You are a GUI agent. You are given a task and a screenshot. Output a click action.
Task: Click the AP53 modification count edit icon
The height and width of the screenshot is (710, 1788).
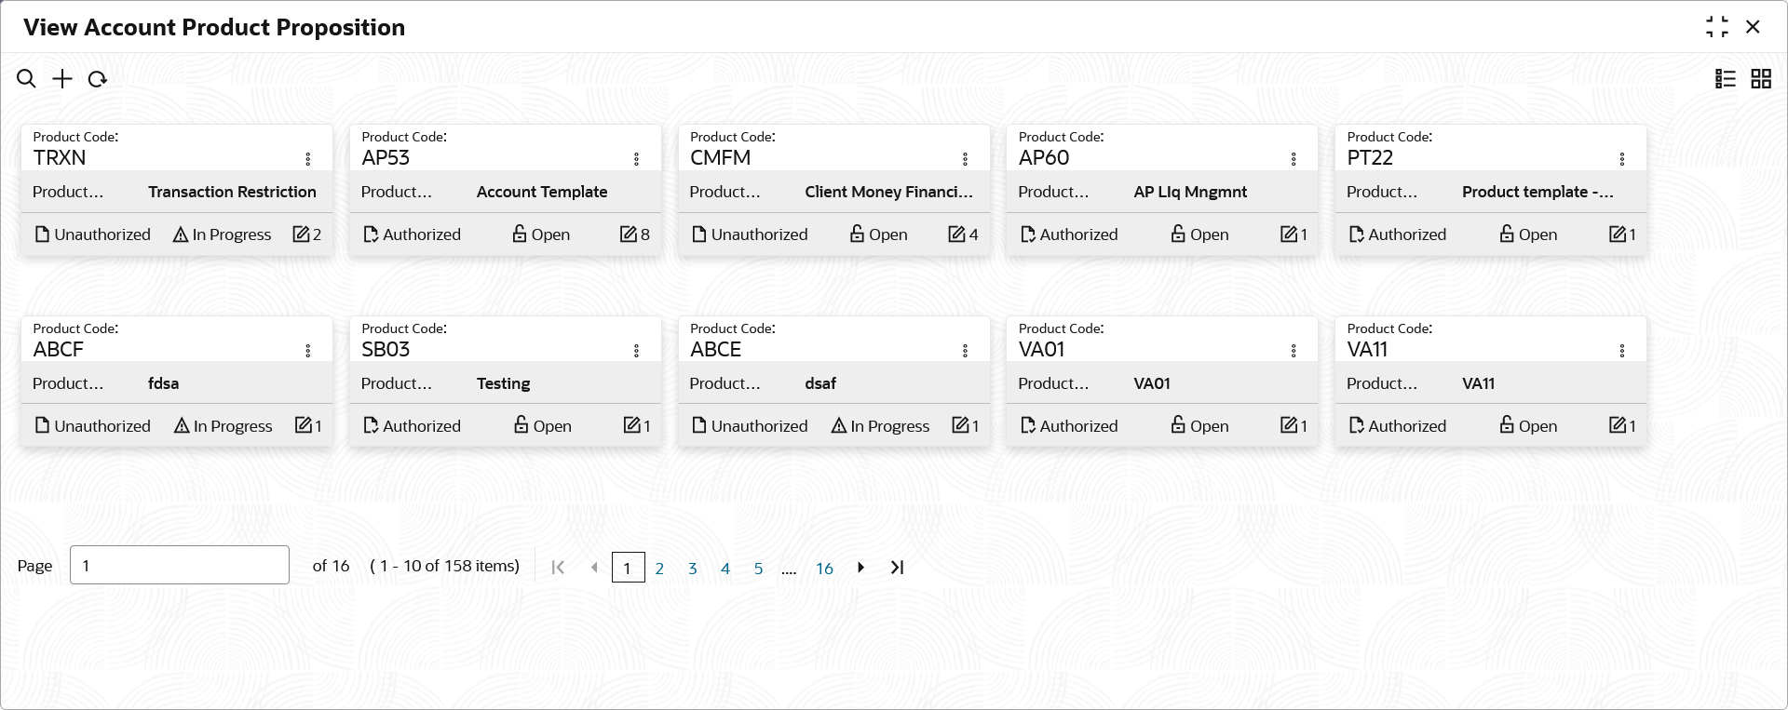click(629, 234)
